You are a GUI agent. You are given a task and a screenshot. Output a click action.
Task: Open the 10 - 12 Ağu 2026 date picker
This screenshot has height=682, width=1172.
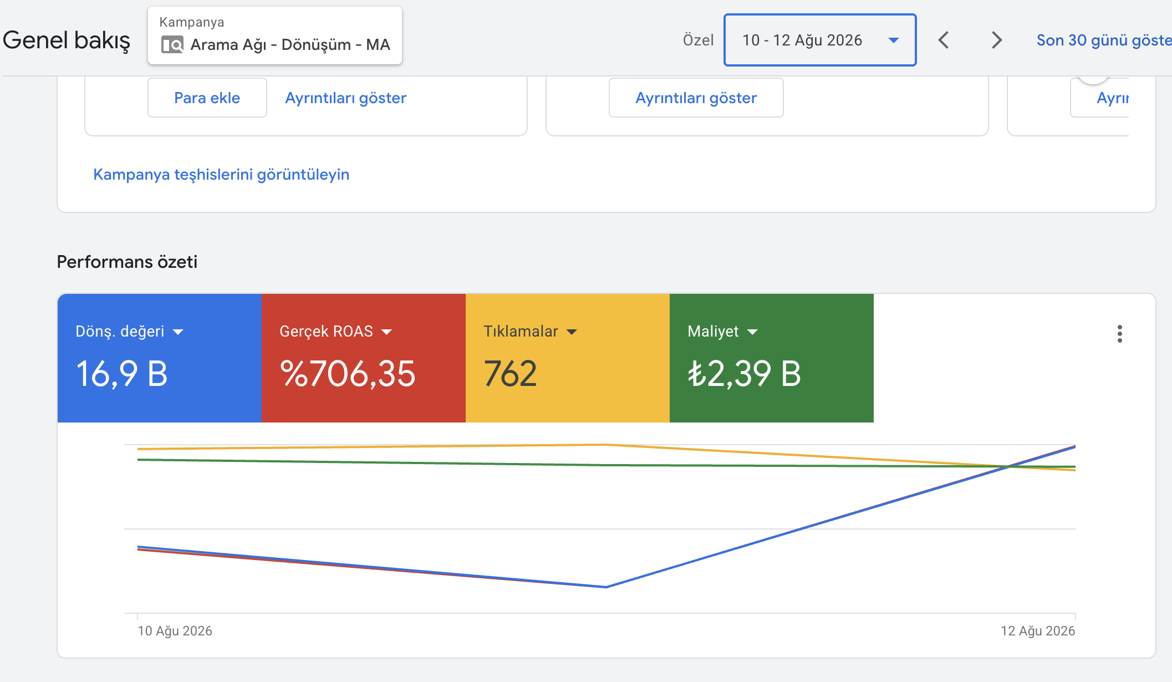click(820, 40)
